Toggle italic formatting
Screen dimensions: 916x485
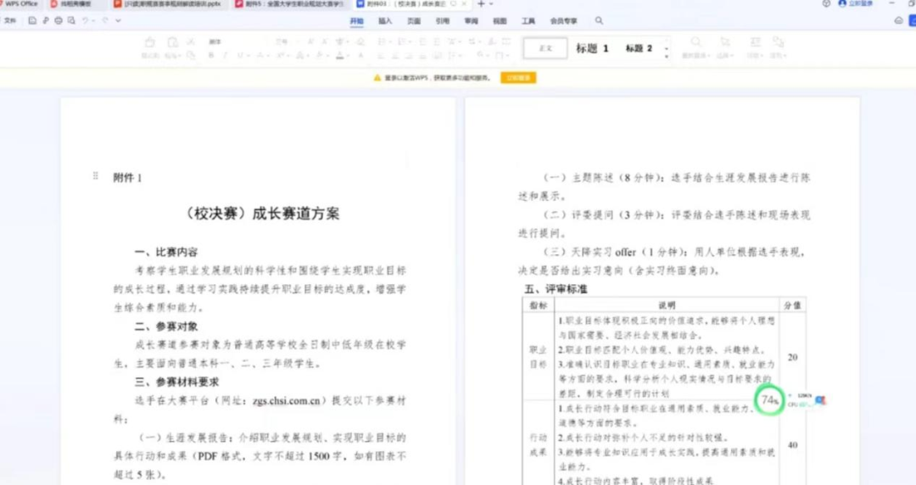tap(225, 56)
